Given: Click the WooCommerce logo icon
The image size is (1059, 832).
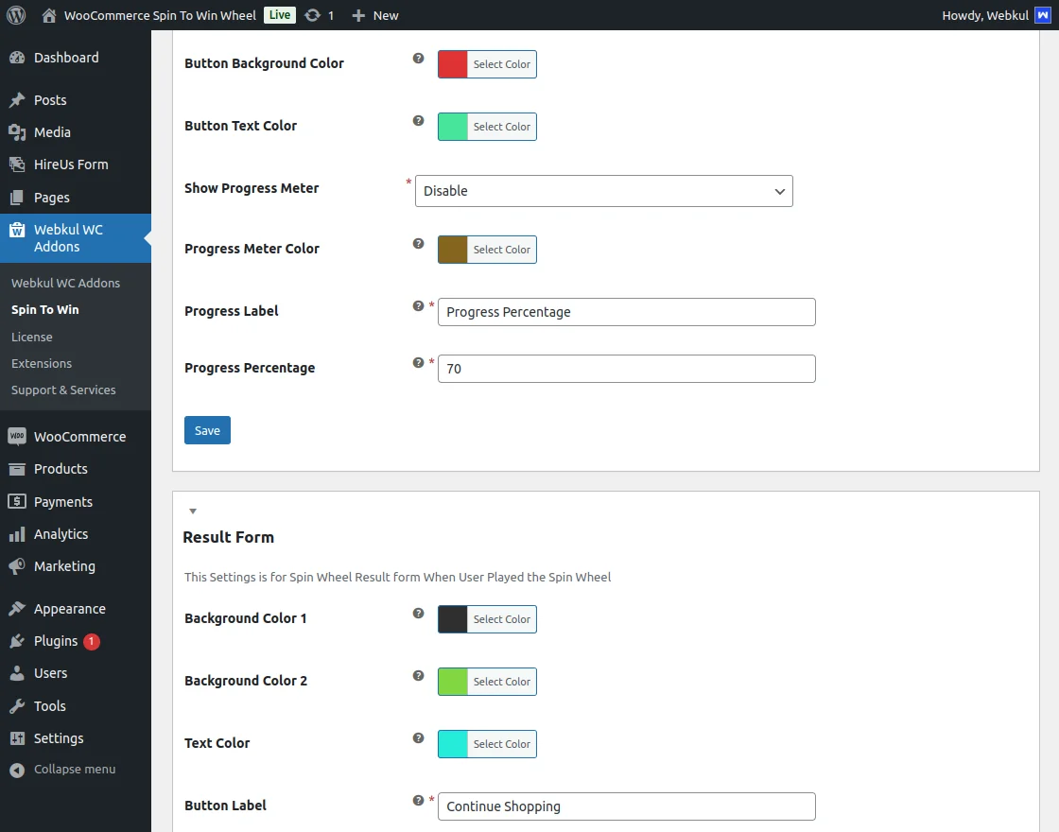Looking at the screenshot, I should [x=17, y=436].
